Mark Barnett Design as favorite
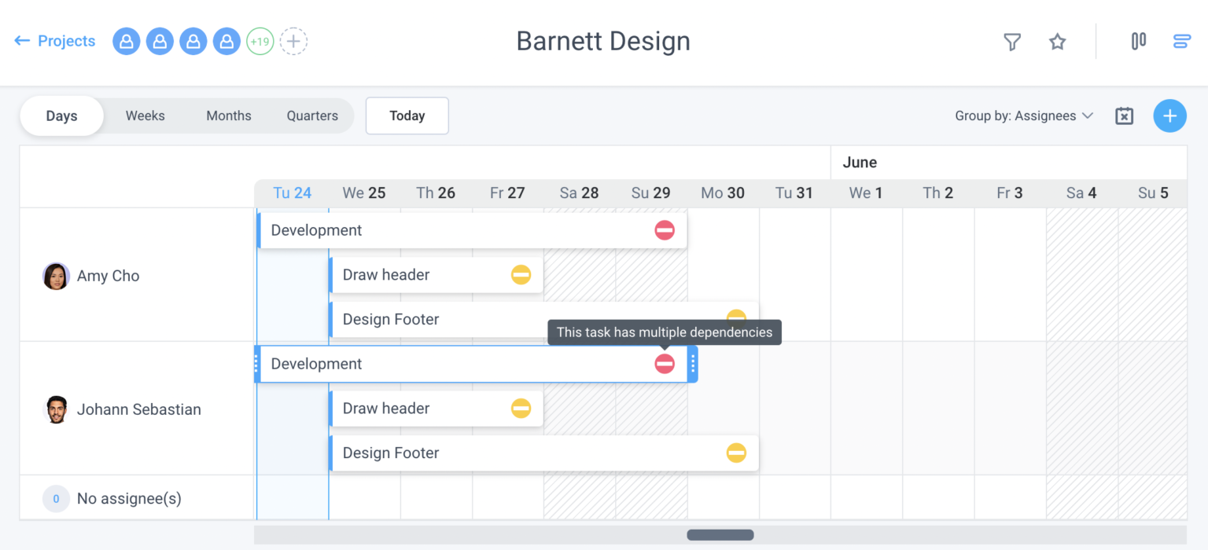 pos(1057,42)
